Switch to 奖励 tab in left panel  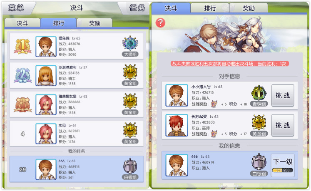(95, 23)
